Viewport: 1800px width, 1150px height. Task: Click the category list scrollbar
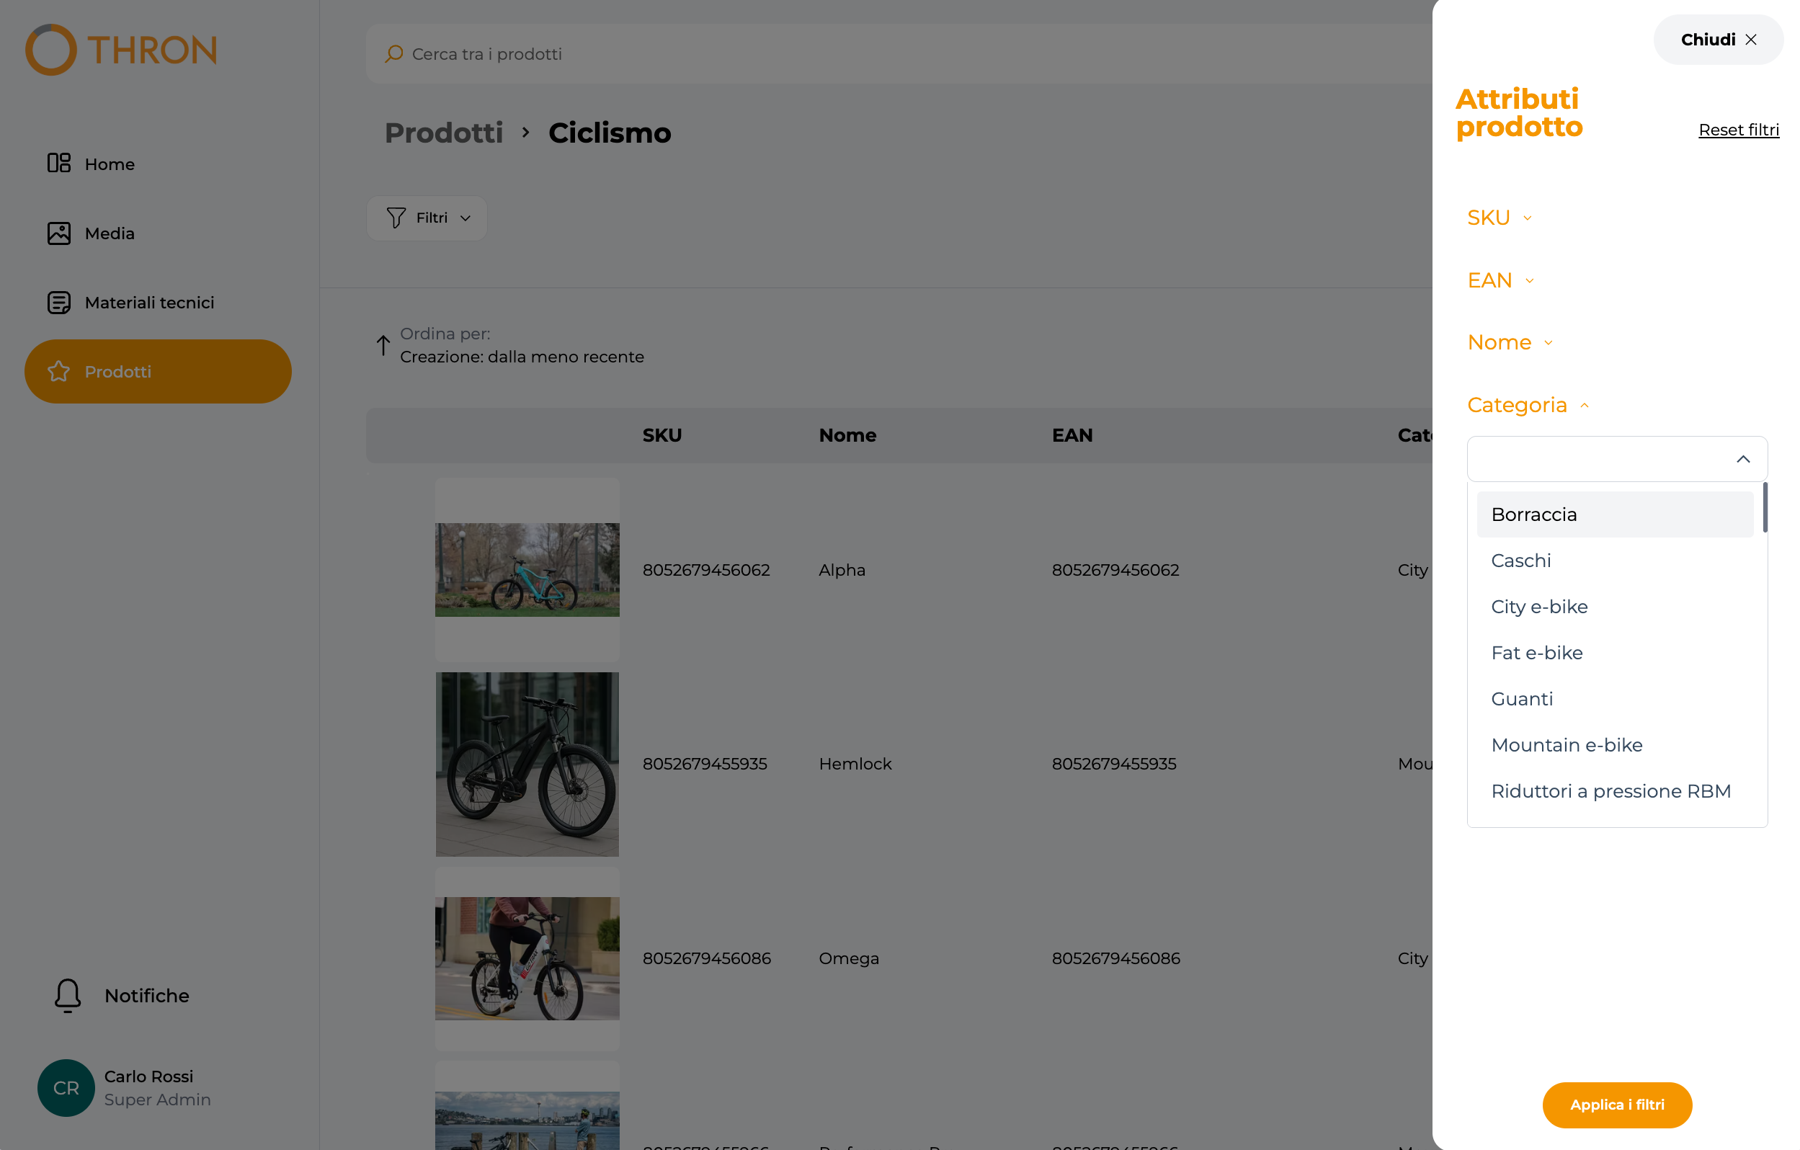1765,508
